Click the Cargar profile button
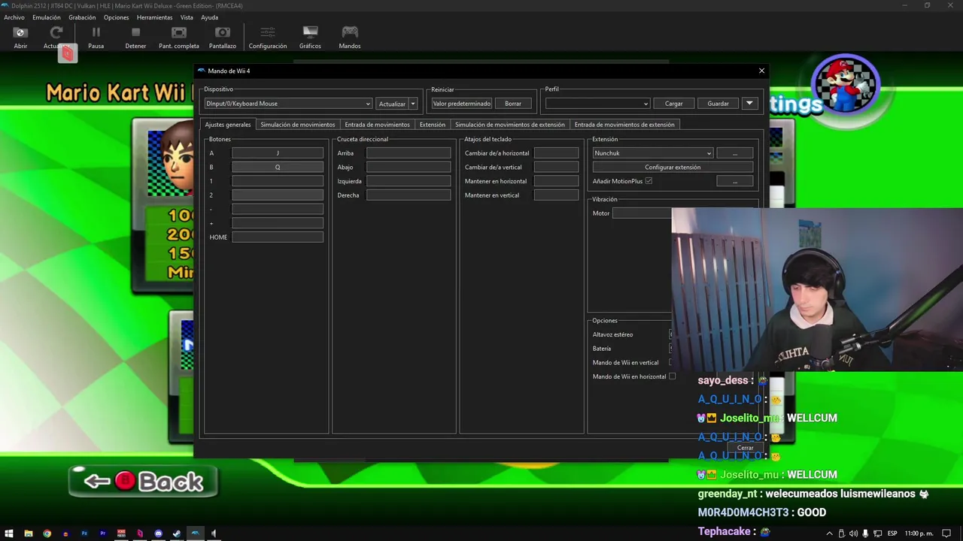The image size is (963, 541). pos(673,104)
